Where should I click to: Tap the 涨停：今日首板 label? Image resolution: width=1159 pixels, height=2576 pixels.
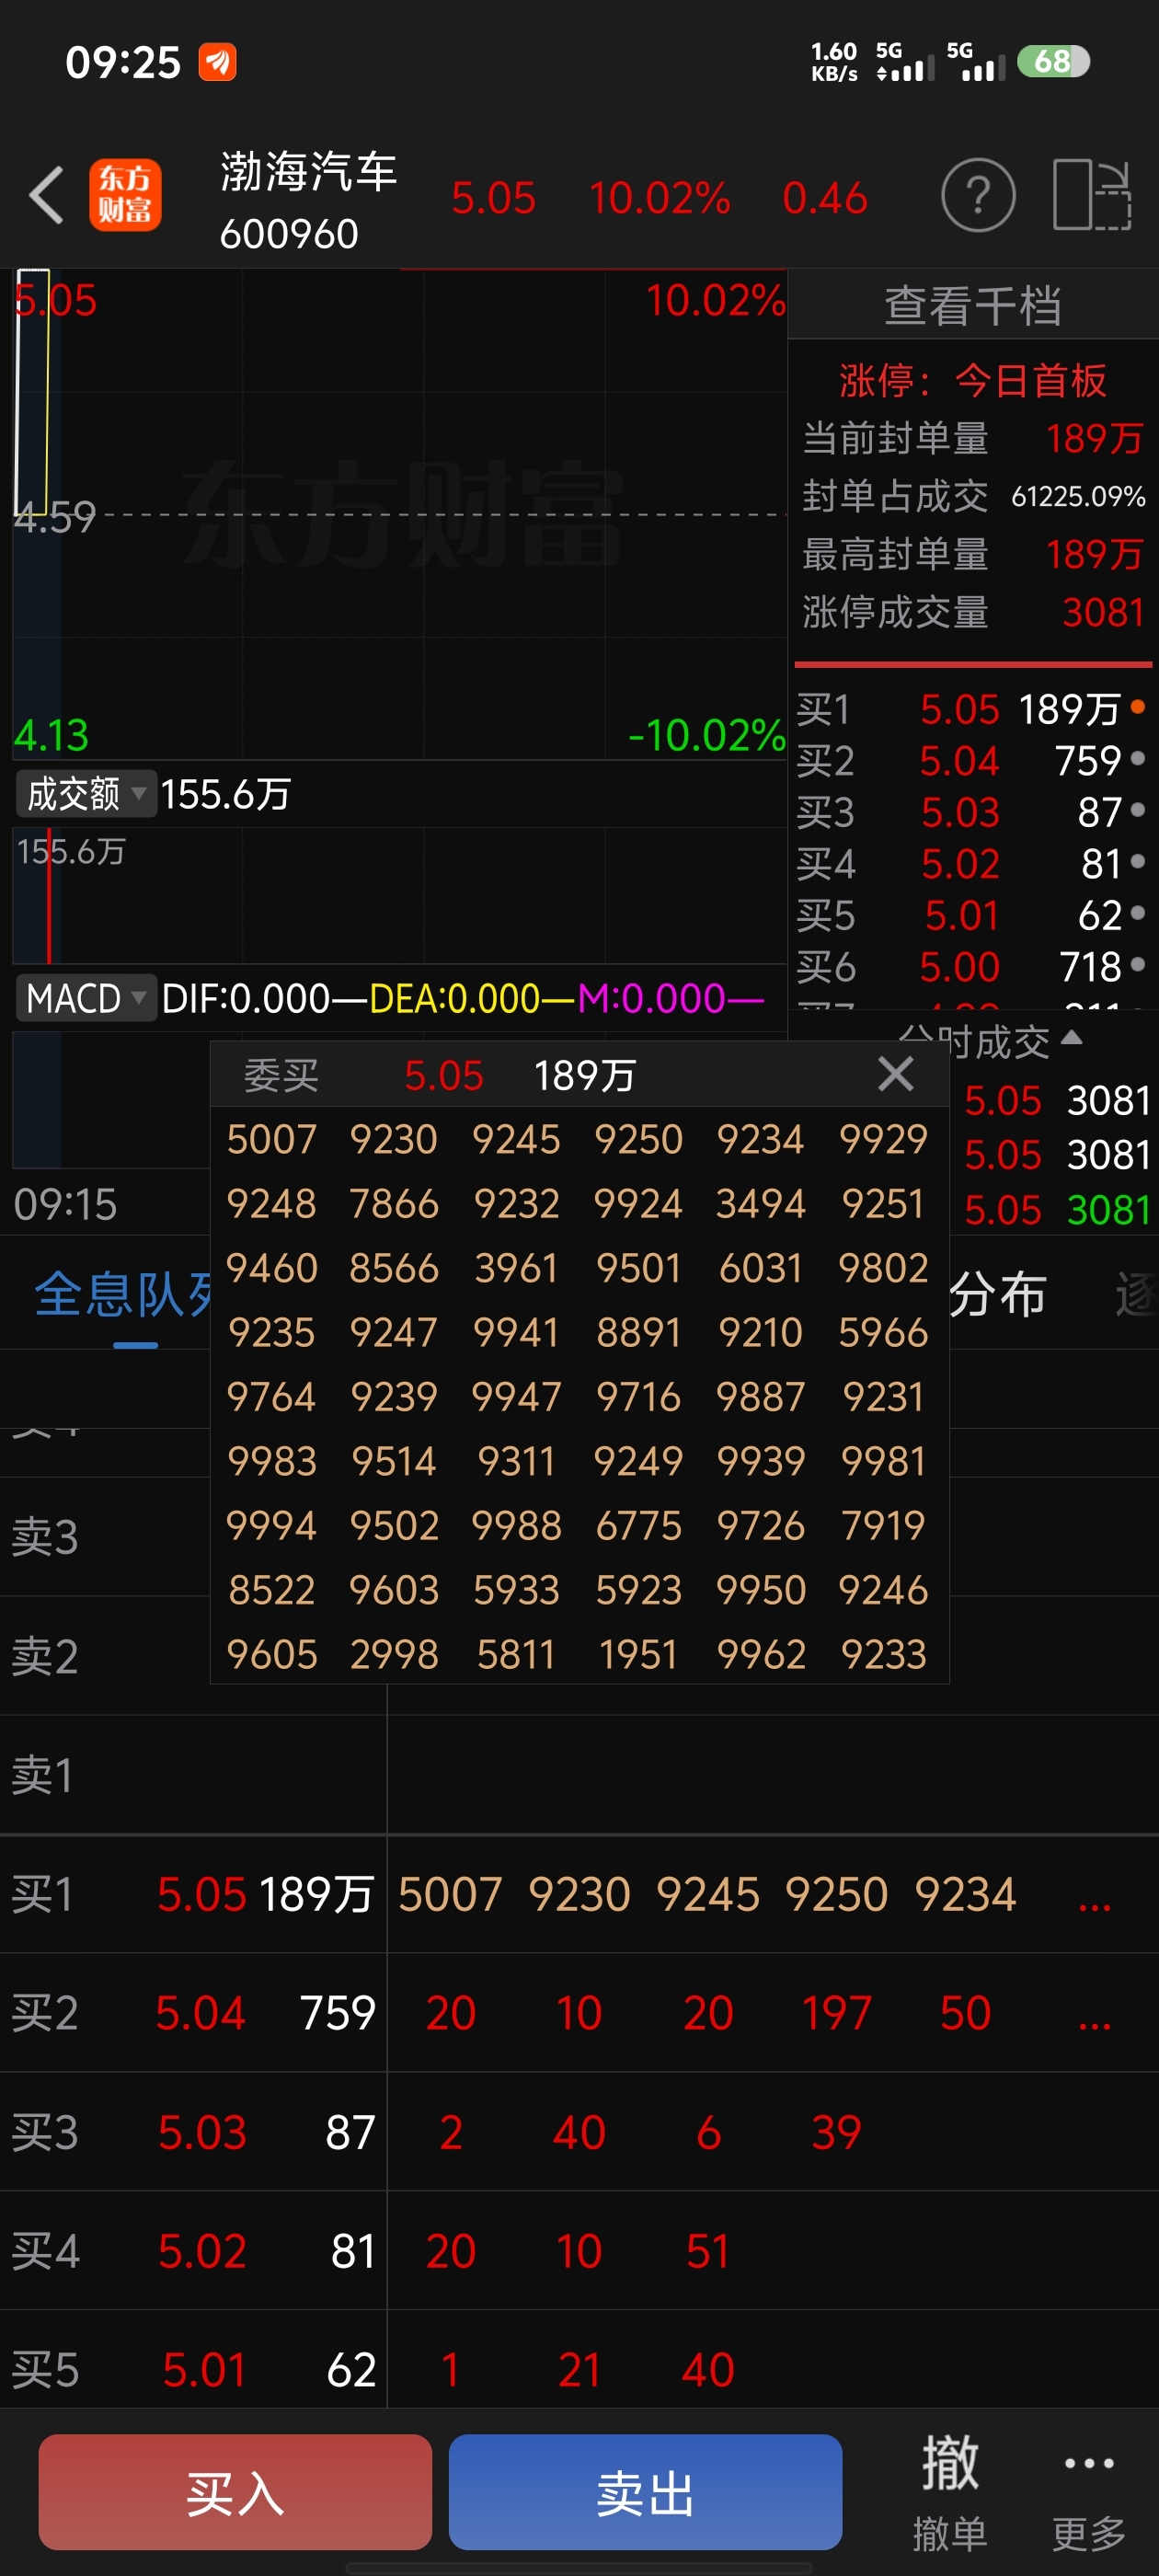(x=972, y=381)
